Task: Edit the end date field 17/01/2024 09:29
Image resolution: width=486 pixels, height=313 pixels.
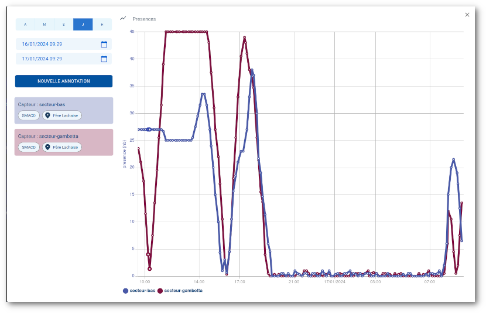Action: coord(57,59)
